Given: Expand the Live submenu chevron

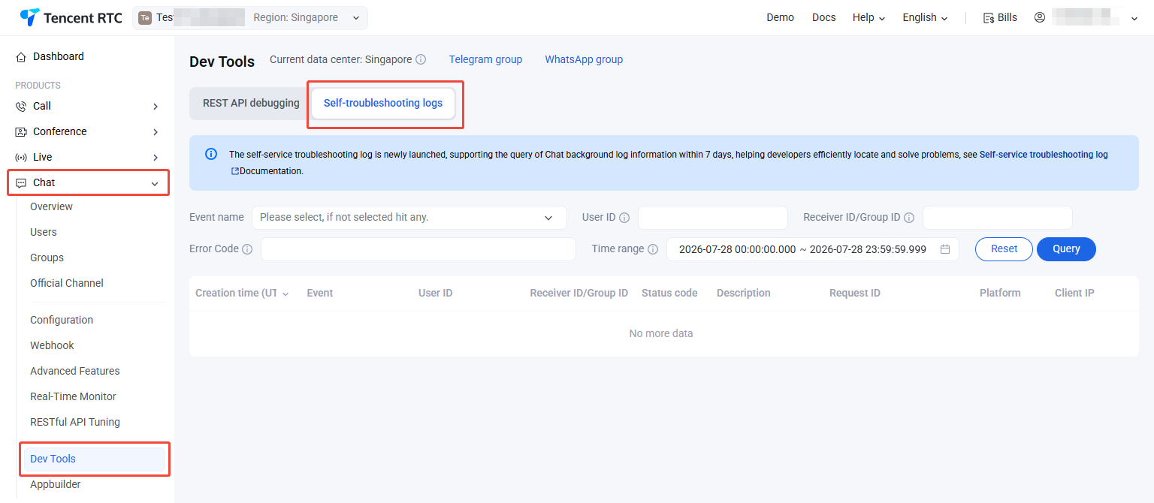Looking at the screenshot, I should [156, 158].
